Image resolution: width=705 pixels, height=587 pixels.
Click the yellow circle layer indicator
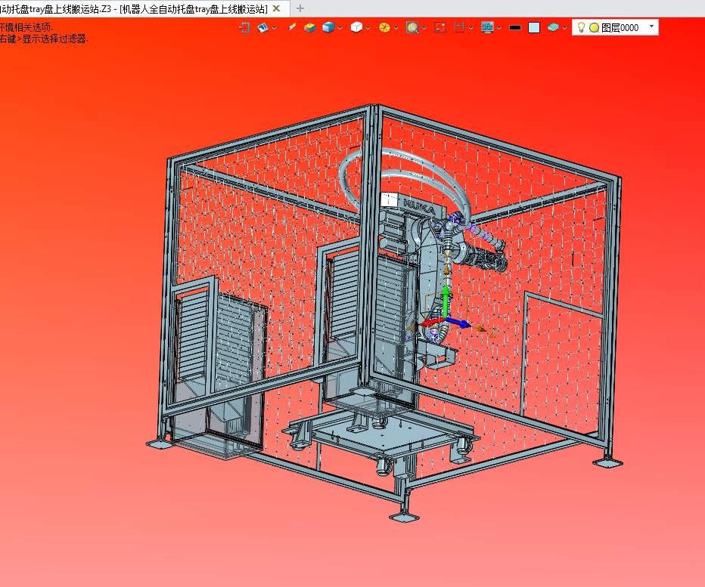594,28
